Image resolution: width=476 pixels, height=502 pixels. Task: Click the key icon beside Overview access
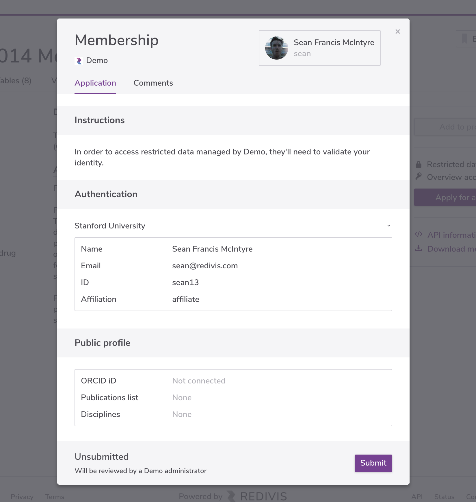[419, 176]
